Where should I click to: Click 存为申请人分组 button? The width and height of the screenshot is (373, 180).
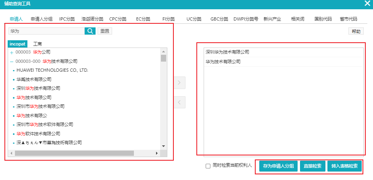278,166
